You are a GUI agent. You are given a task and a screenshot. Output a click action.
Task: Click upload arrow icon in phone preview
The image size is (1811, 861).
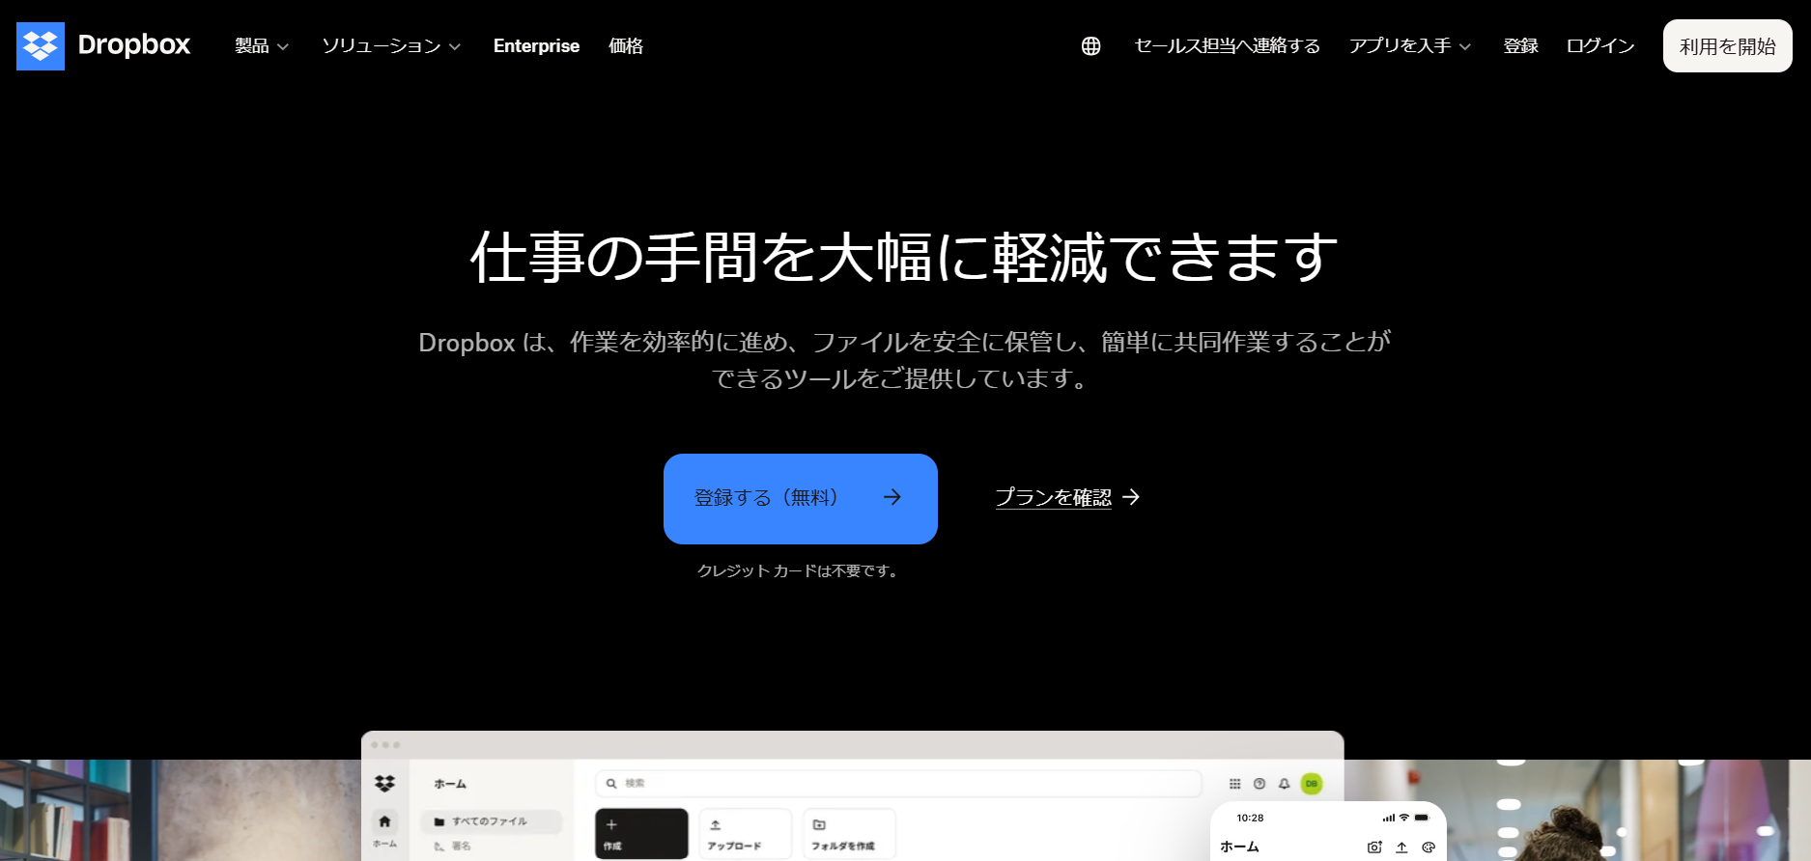(1401, 847)
